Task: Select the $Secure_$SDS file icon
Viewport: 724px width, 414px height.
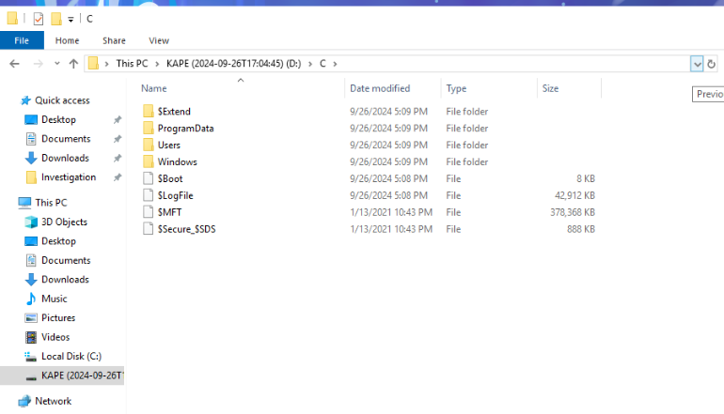Action: click(149, 229)
